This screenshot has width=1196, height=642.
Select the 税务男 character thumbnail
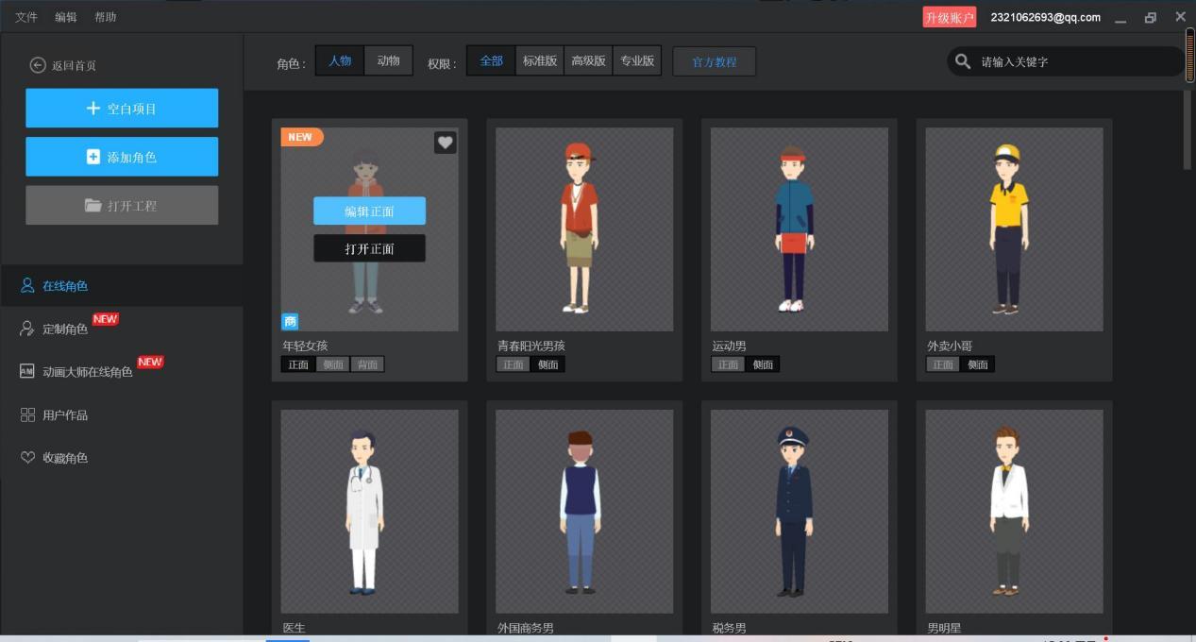799,511
